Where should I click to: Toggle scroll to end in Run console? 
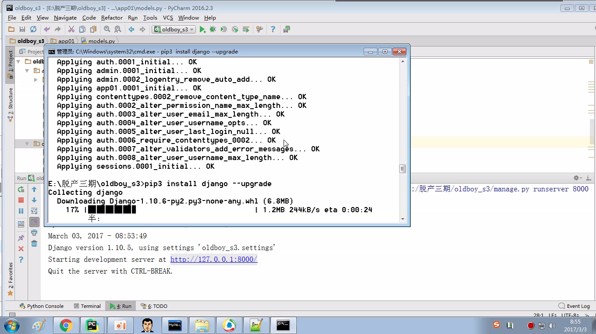click(34, 222)
